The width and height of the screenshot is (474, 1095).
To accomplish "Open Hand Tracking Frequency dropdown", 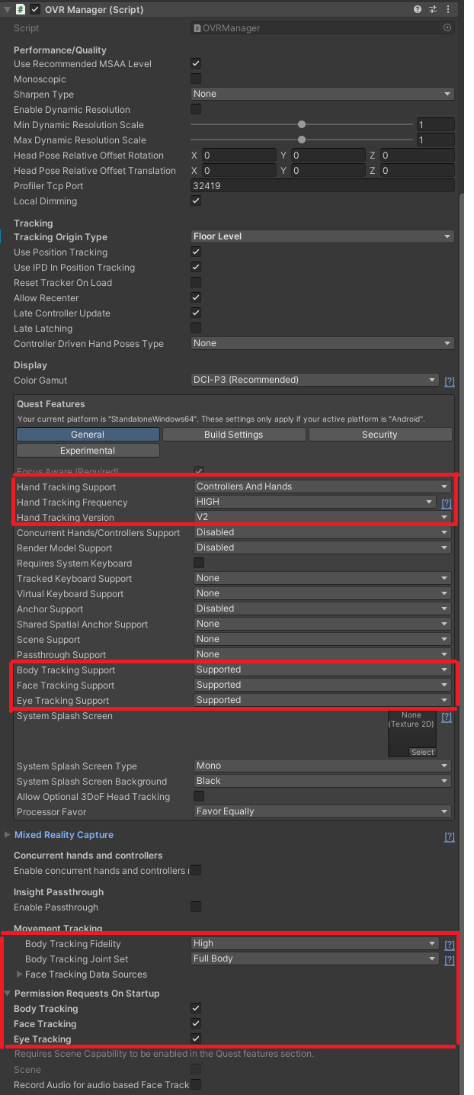I will pos(315,502).
